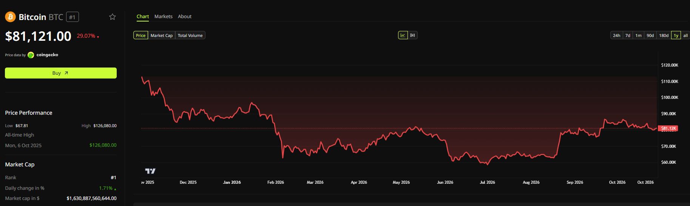Viewport: 690px width, 206px height.
Task: Click the $100.00K axis label
Action: coord(670,97)
